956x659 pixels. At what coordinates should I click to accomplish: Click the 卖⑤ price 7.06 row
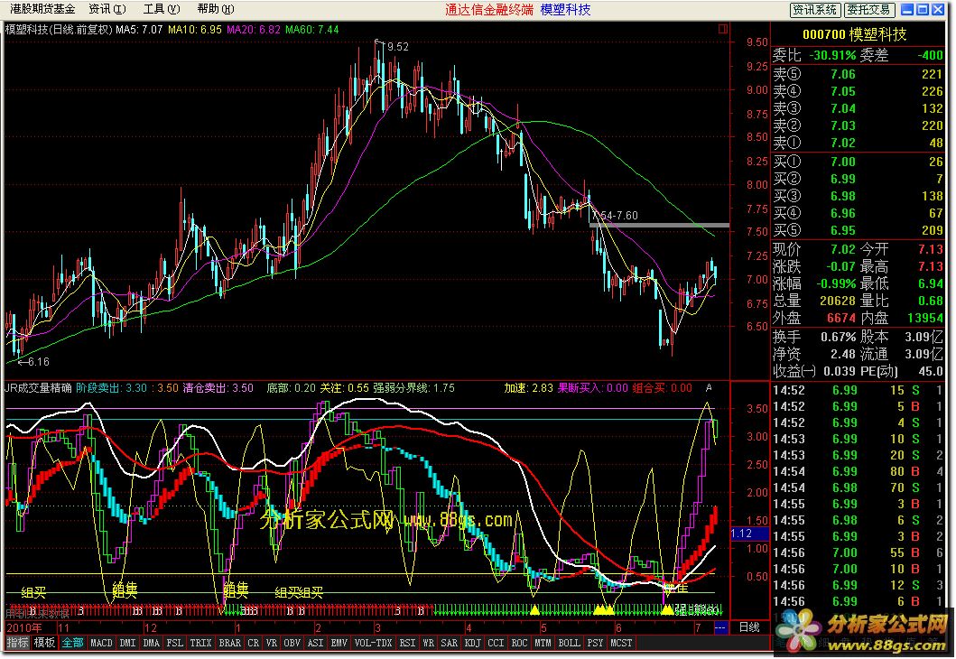click(858, 74)
